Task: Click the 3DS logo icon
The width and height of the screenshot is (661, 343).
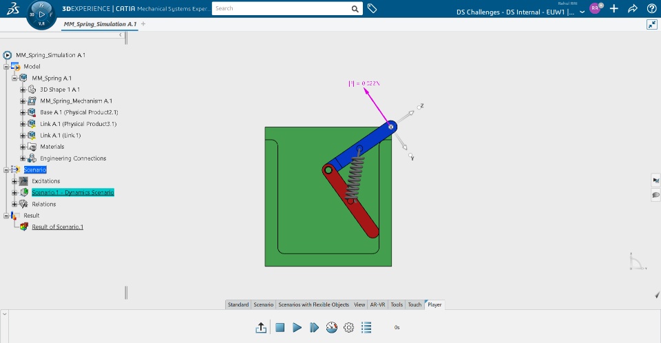Action: click(x=12, y=8)
